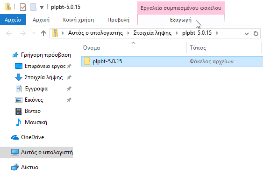The height and width of the screenshot is (179, 263).
Task: Click the Εικόνες pictures icon
Action: pos(18,100)
